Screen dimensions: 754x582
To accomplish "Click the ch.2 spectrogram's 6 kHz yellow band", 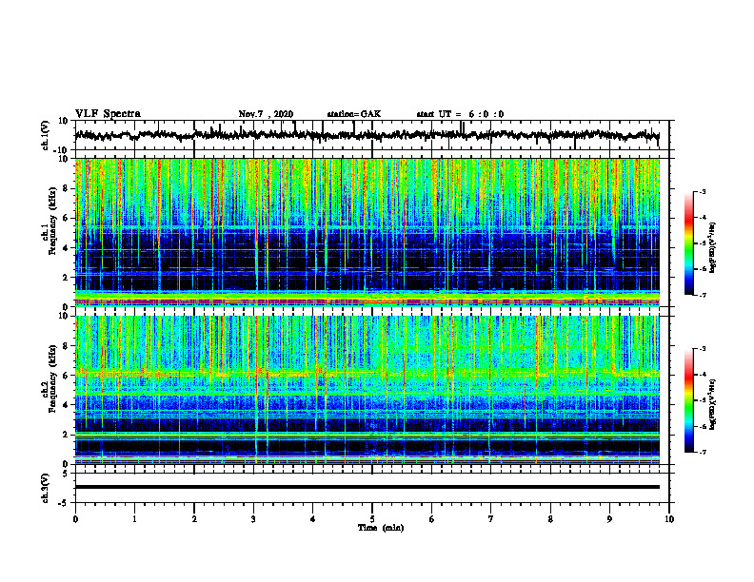I will point(367,373).
